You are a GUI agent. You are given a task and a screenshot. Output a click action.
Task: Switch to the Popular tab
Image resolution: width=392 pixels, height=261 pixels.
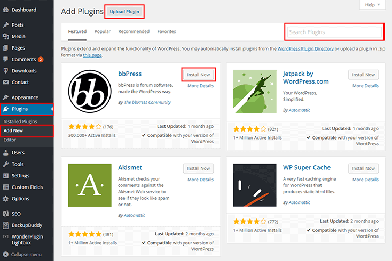coord(102,31)
